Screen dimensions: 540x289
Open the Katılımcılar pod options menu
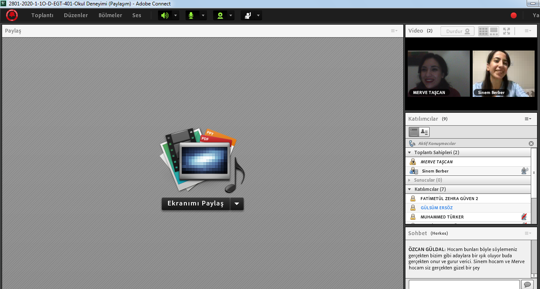click(528, 119)
